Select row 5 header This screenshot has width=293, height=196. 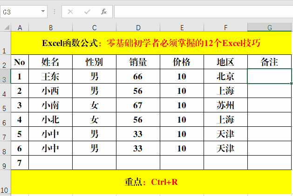pyautogui.click(x=6, y=105)
